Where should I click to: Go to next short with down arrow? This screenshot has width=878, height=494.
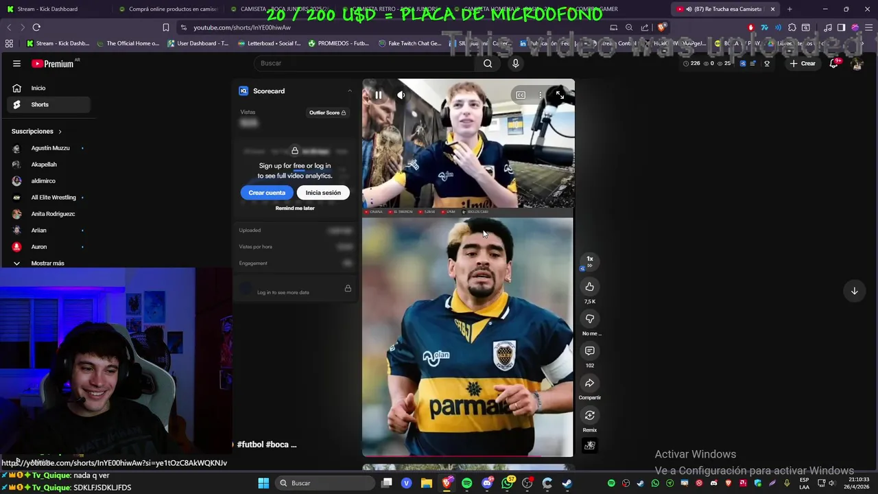coord(854,291)
